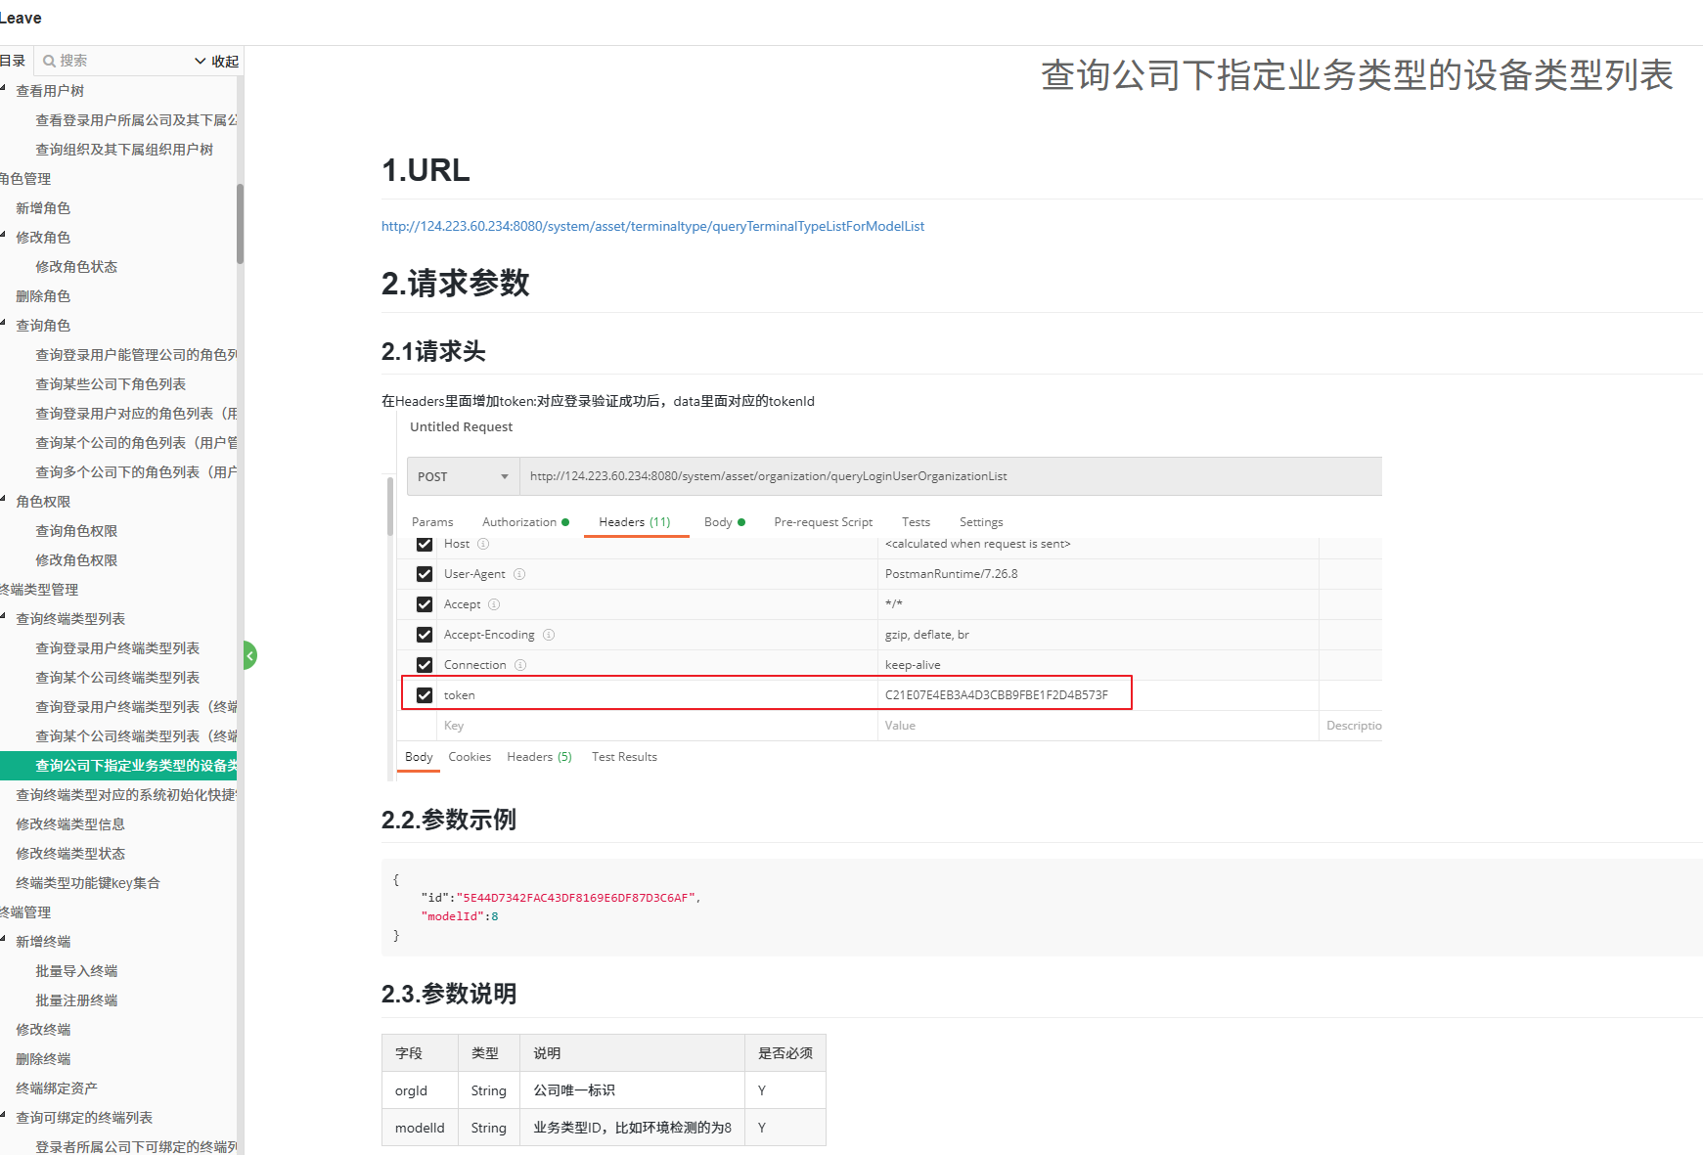The image size is (1703, 1155).
Task: Click info icon beside Accept-Encoding header
Action: coord(549,635)
